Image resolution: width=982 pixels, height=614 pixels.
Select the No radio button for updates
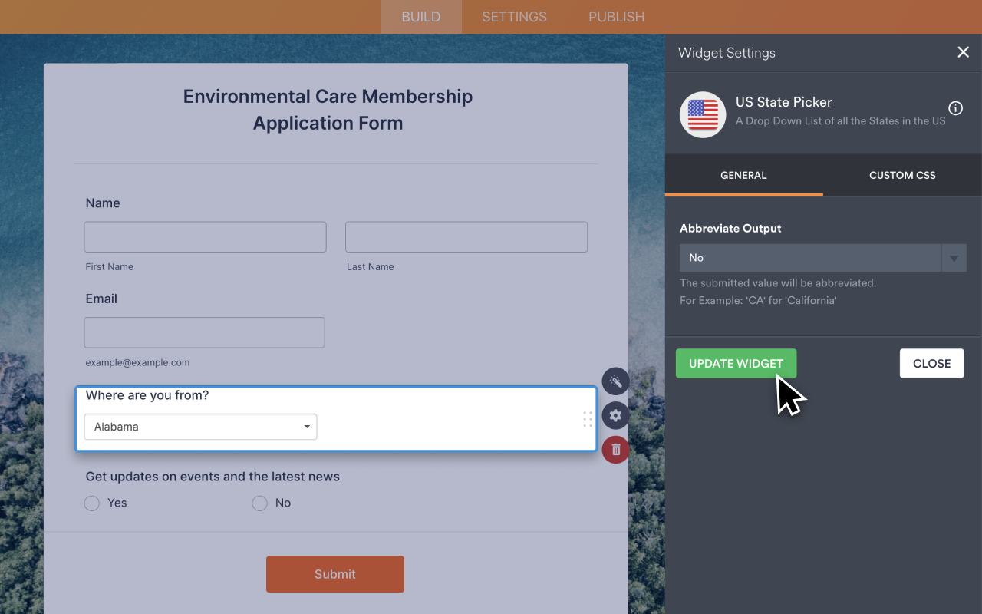coord(259,503)
